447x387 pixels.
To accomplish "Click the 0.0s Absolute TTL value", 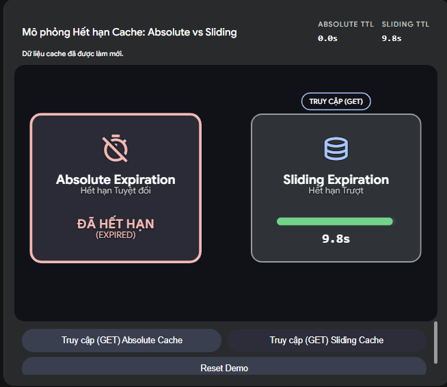I will click(327, 38).
